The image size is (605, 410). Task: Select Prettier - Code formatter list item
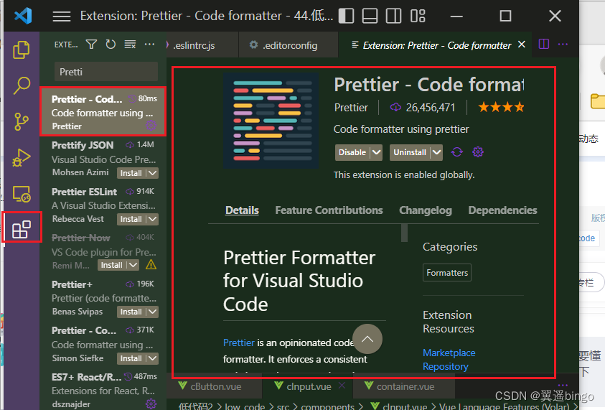tap(103, 111)
